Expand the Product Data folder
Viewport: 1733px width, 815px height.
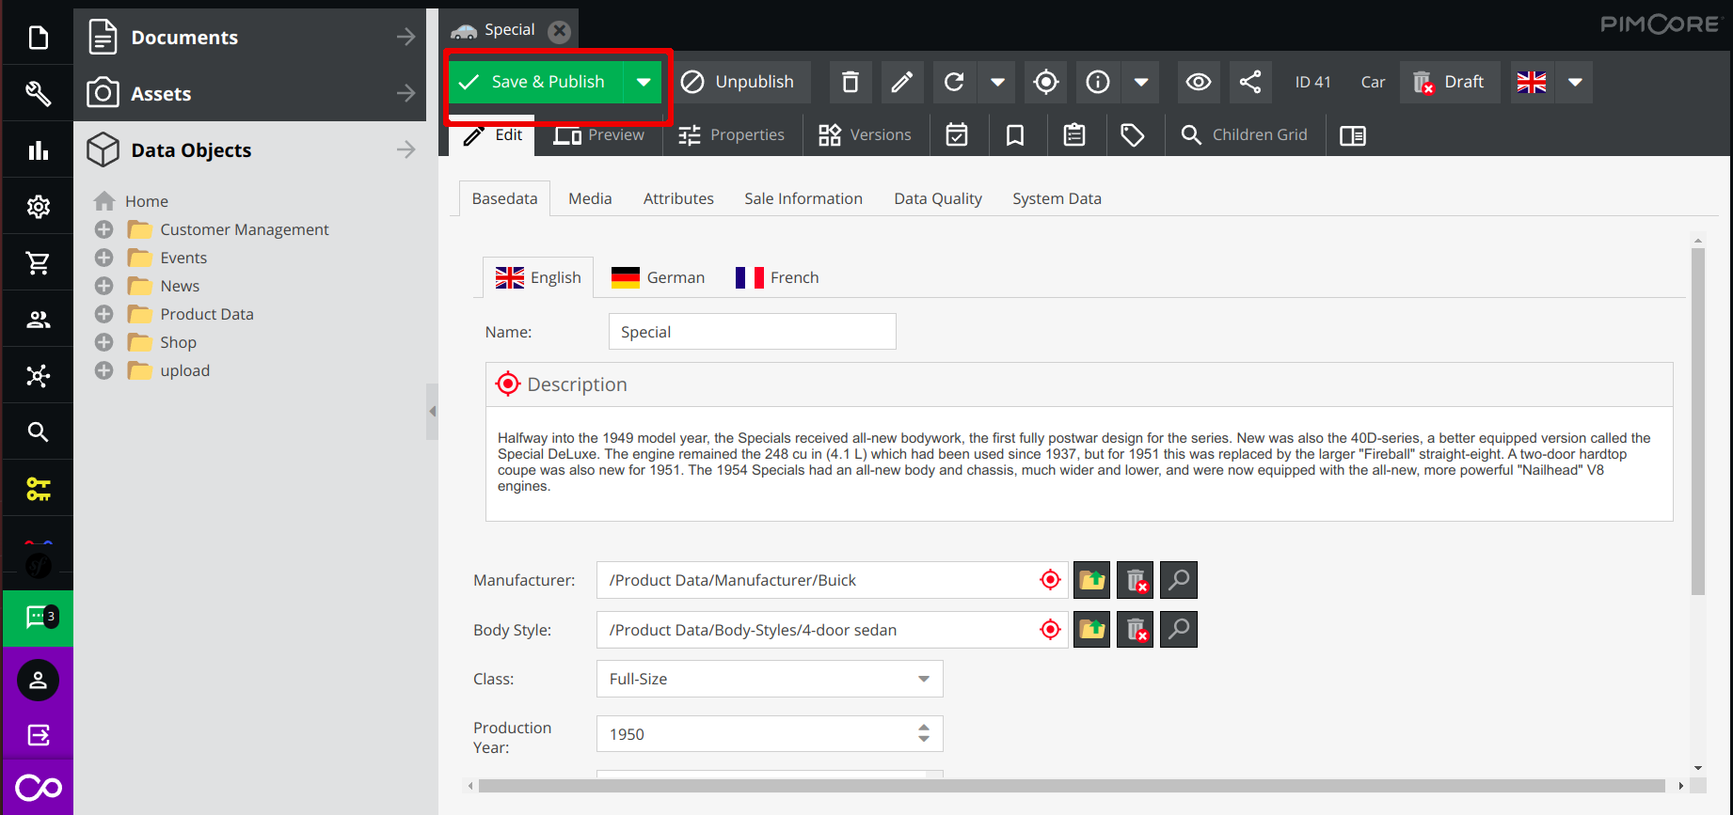[x=104, y=314]
